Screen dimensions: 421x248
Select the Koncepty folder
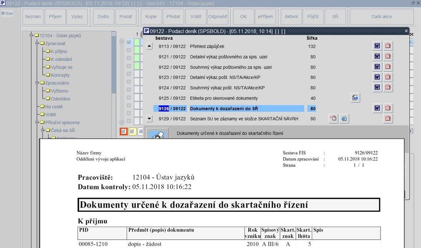coord(58,75)
